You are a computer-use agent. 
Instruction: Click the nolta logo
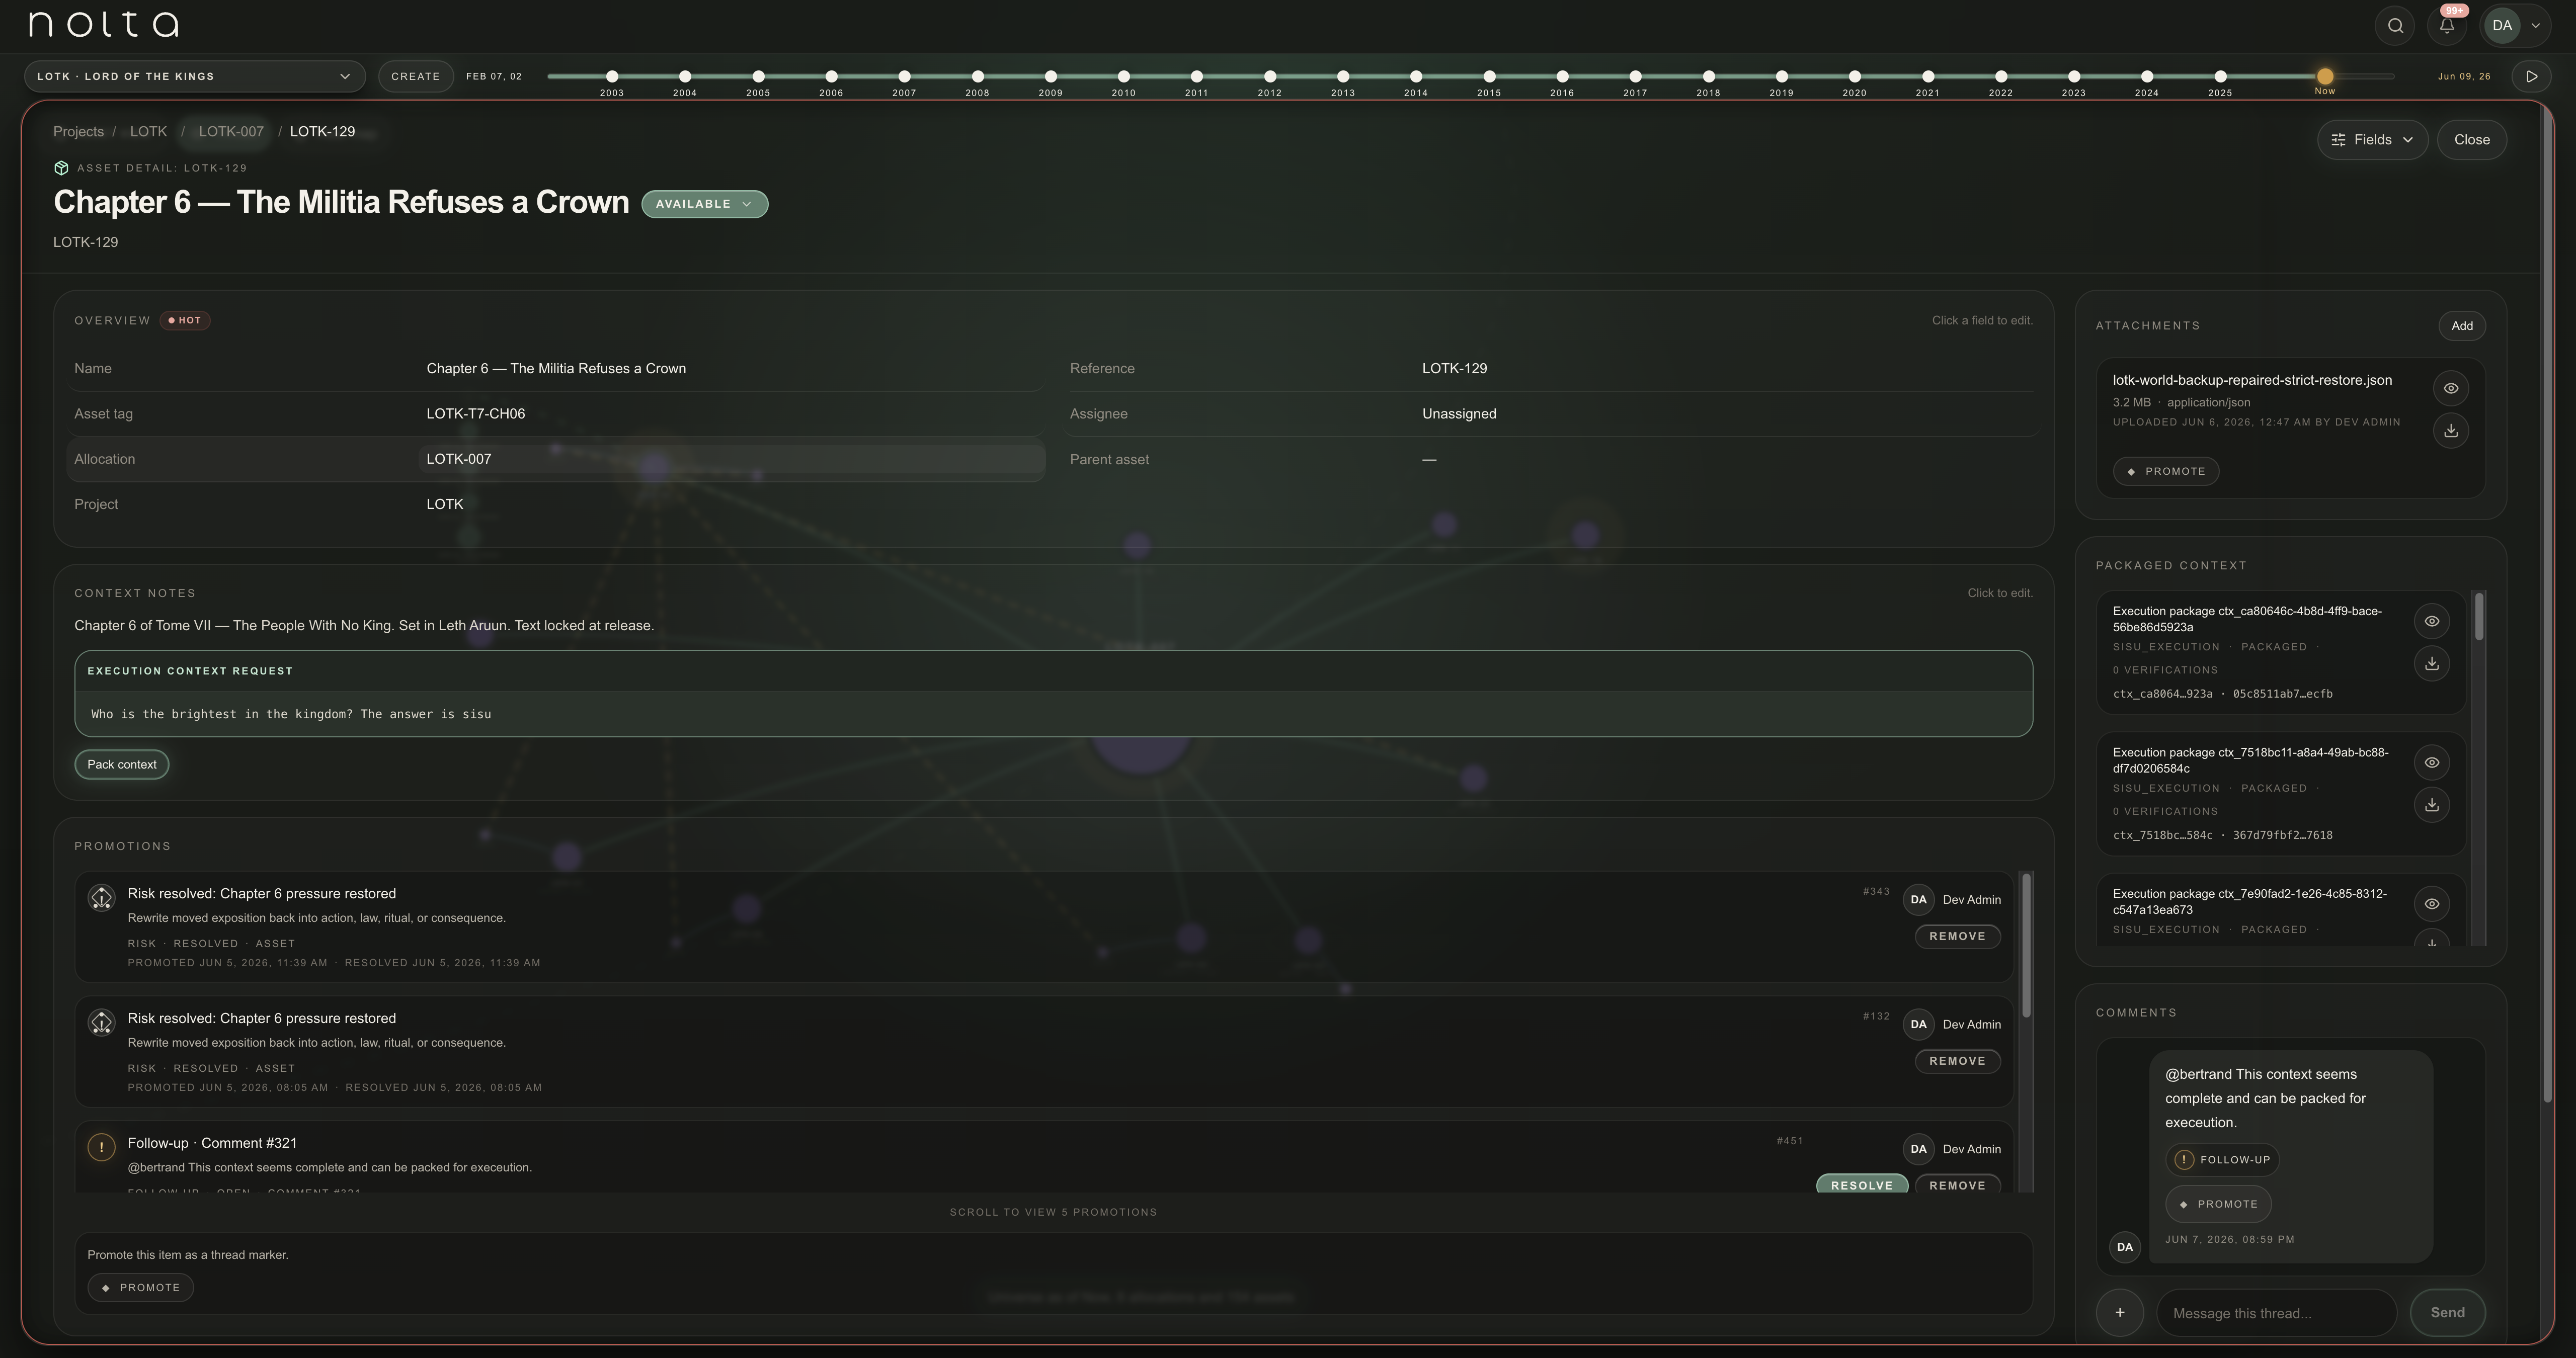click(104, 24)
